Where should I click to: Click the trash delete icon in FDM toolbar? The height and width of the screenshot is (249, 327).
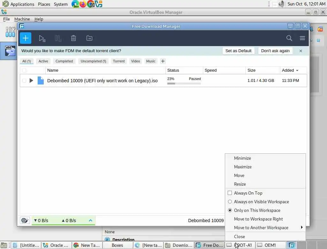(73, 38)
